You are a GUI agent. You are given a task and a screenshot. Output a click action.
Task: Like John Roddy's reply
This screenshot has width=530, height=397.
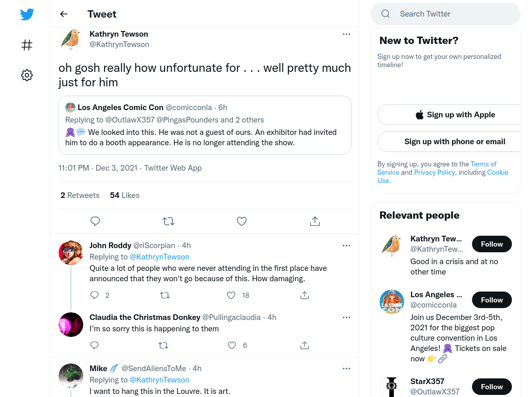coord(231,295)
